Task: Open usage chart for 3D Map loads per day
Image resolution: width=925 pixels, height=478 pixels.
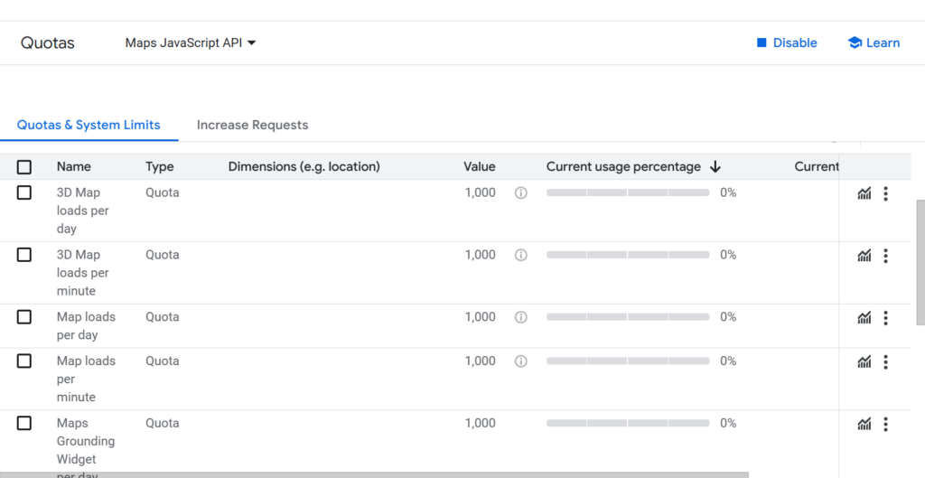Action: [864, 193]
